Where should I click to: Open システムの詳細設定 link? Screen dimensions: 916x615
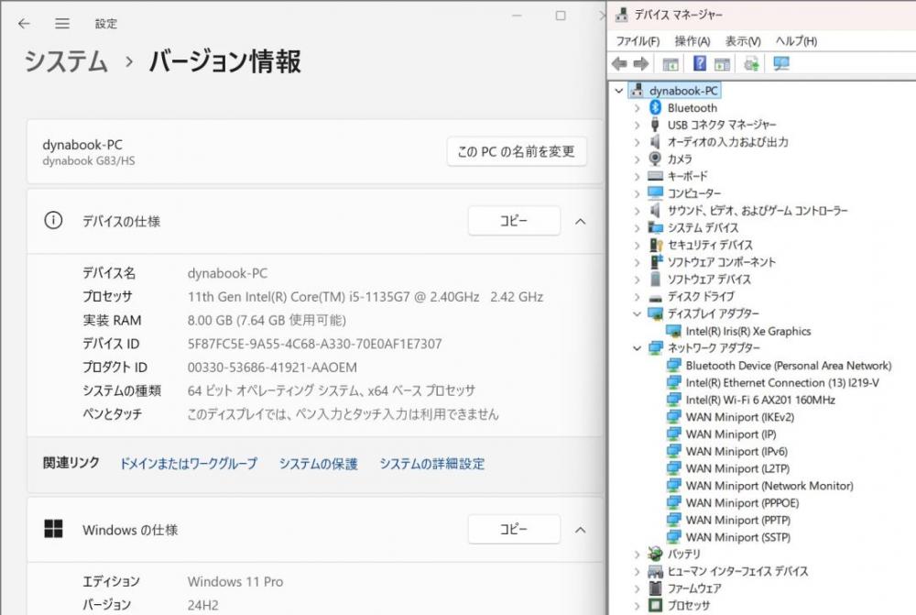431,464
